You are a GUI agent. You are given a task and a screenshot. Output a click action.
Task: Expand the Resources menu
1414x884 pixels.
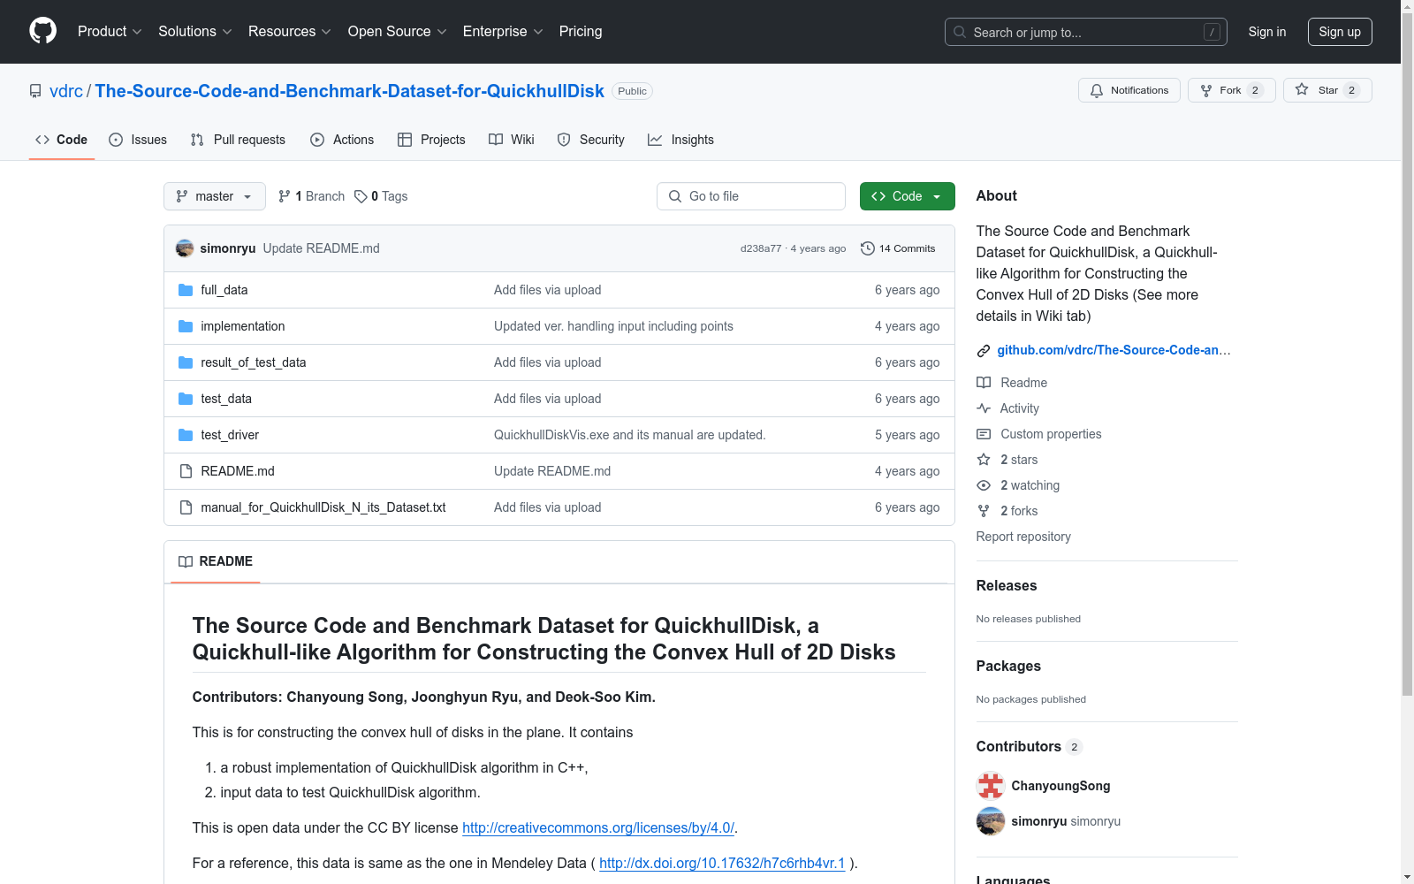click(290, 32)
